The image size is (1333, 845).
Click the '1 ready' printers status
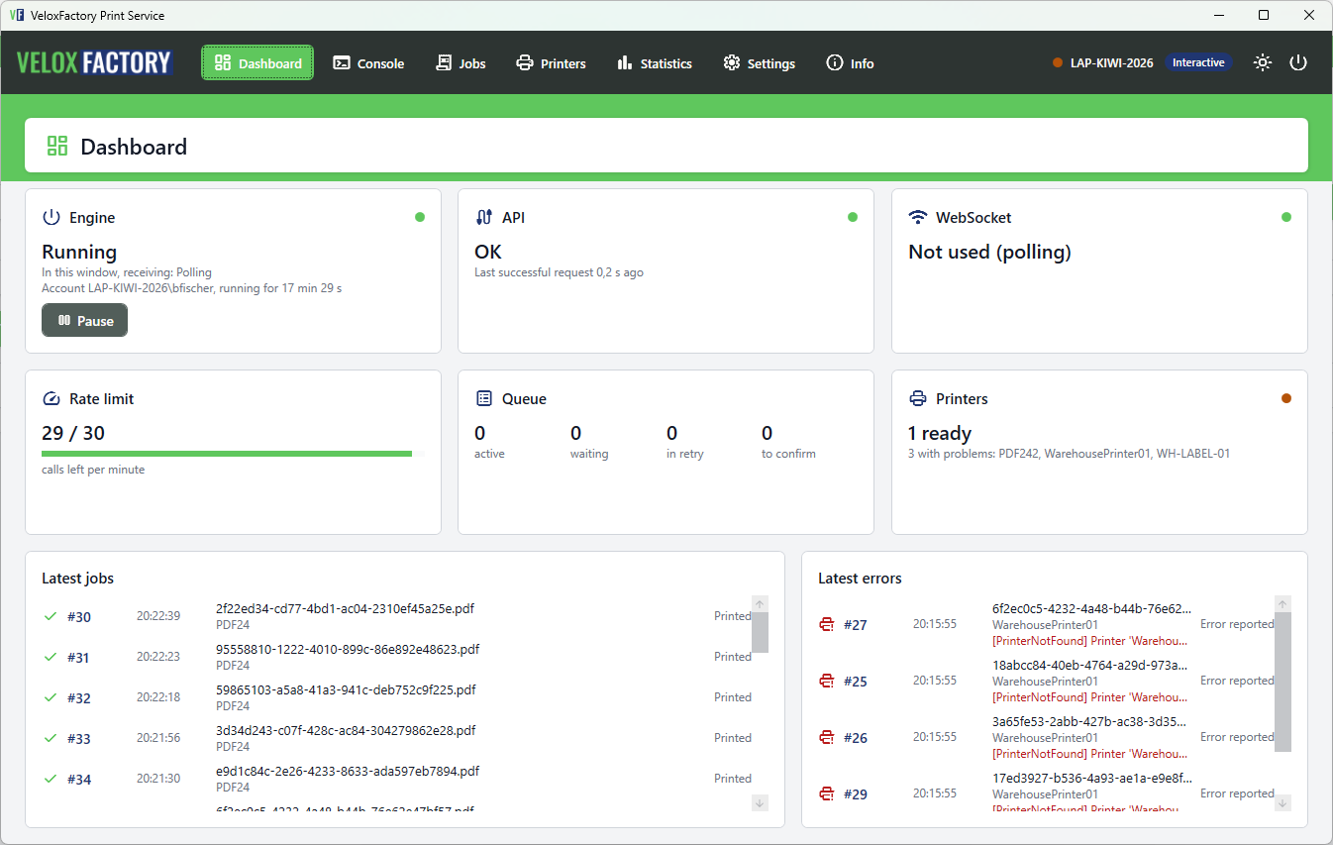pos(940,433)
